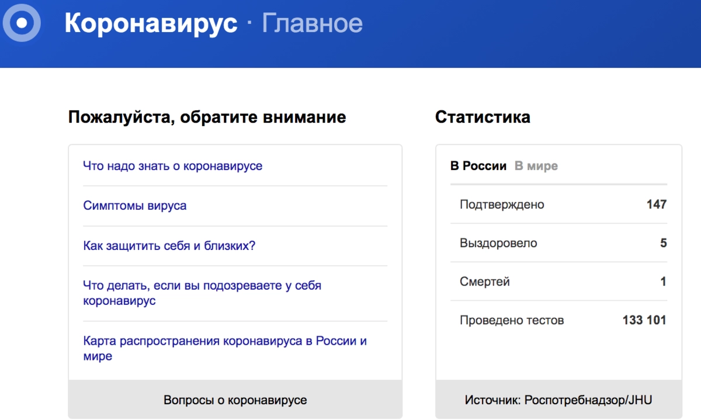This screenshot has height=420, width=701.
Task: Open 'Что делать, если вы подозреваете' link
Action: (202, 286)
